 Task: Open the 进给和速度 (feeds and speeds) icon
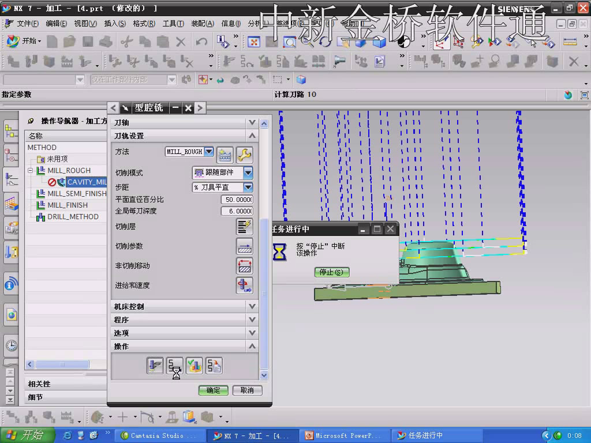click(245, 285)
